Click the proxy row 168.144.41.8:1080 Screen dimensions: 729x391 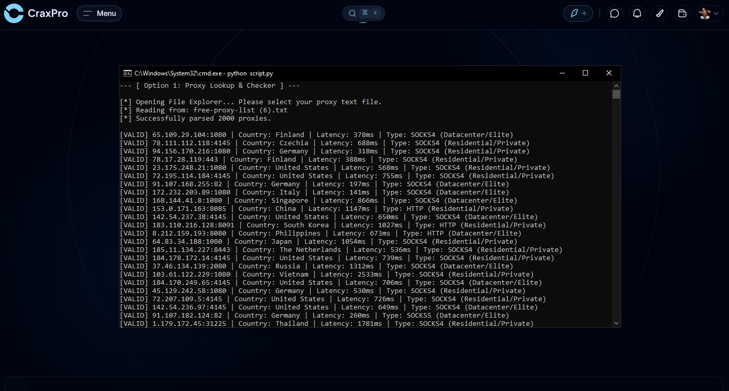[x=319, y=201]
